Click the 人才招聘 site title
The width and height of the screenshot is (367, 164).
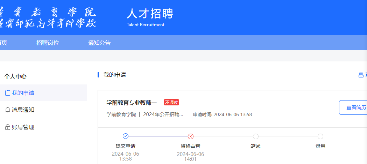[x=150, y=14]
